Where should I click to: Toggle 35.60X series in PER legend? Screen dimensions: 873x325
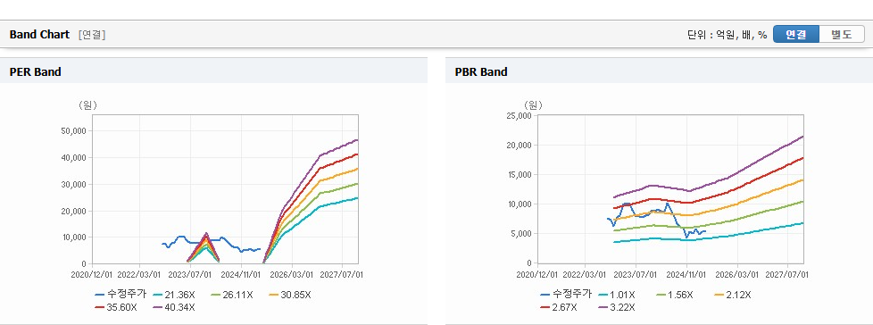tap(116, 307)
